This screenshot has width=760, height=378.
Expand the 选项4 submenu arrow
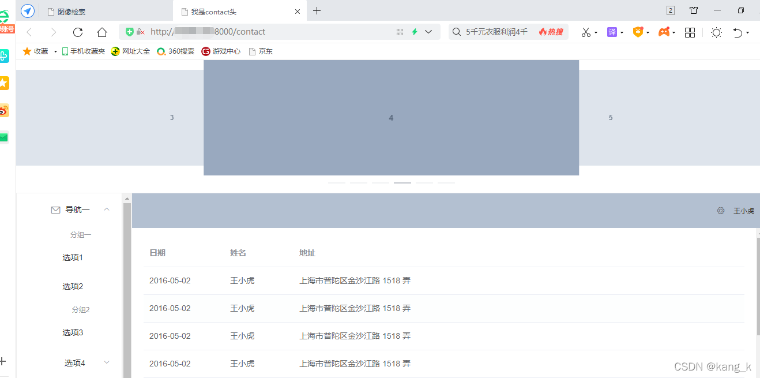coord(107,362)
